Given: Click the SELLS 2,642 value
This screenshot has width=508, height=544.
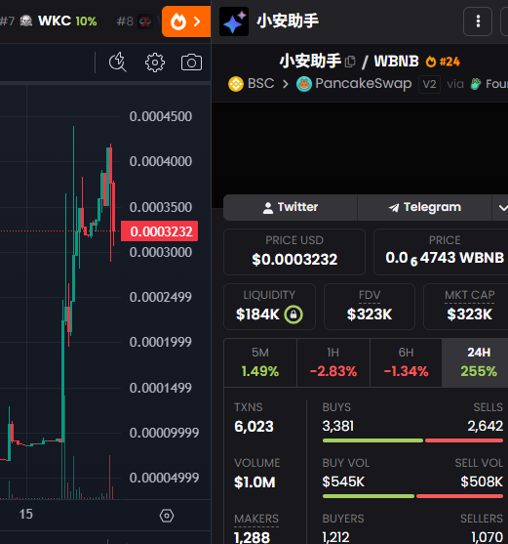Looking at the screenshot, I should [x=486, y=426].
